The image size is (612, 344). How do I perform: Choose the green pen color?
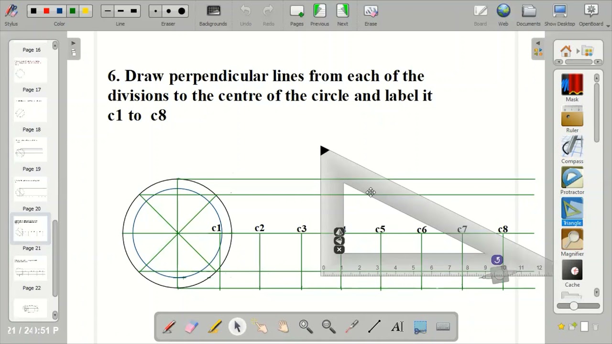[x=72, y=11]
